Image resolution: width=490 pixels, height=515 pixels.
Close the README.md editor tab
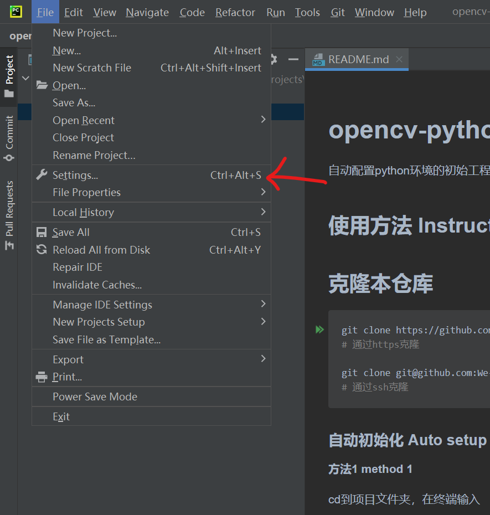[x=399, y=59]
